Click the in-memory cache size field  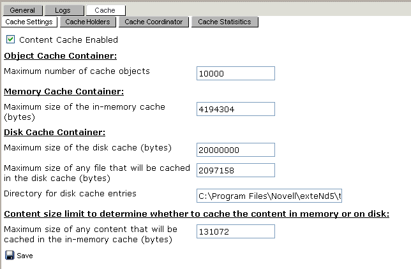pos(235,109)
